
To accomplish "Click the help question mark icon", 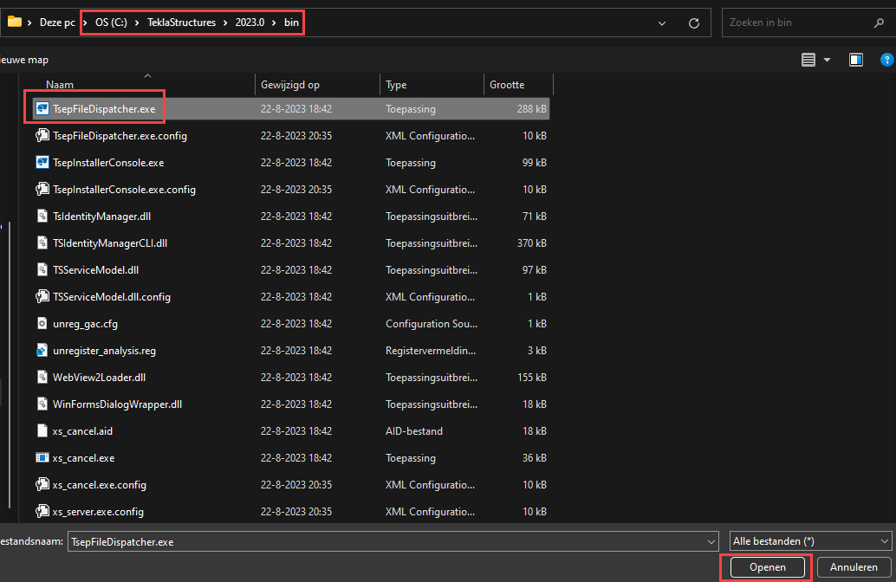I will (x=886, y=60).
